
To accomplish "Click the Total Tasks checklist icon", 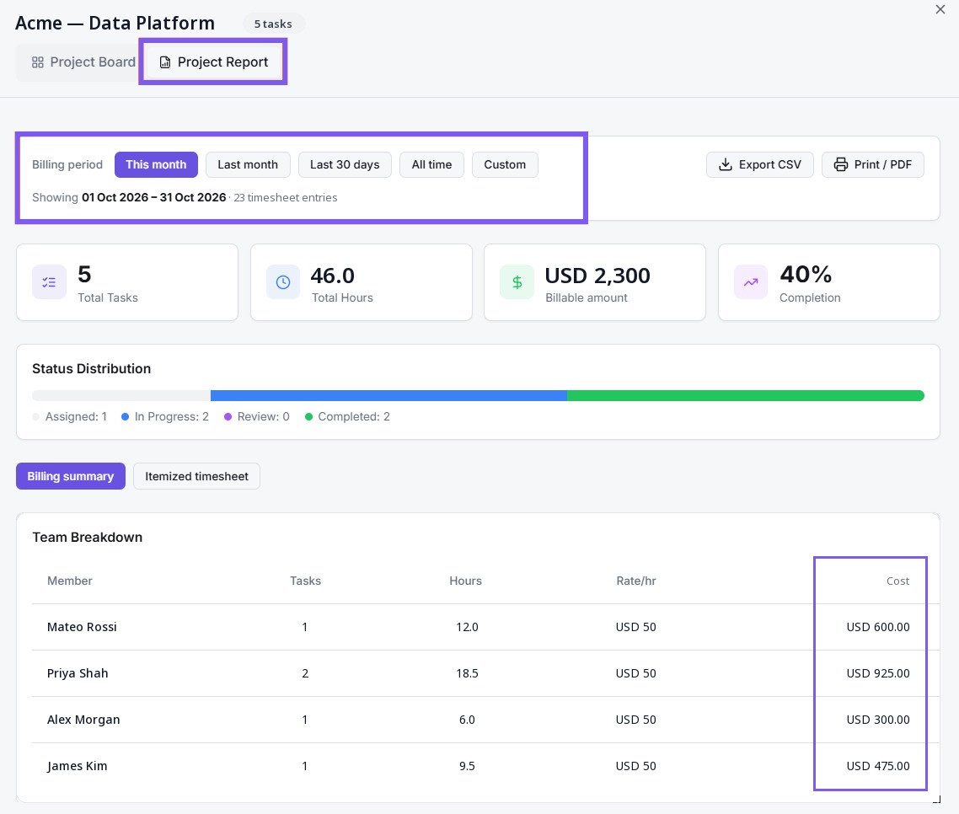I will [49, 282].
